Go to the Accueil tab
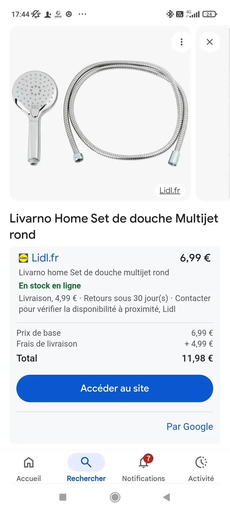 tap(29, 469)
